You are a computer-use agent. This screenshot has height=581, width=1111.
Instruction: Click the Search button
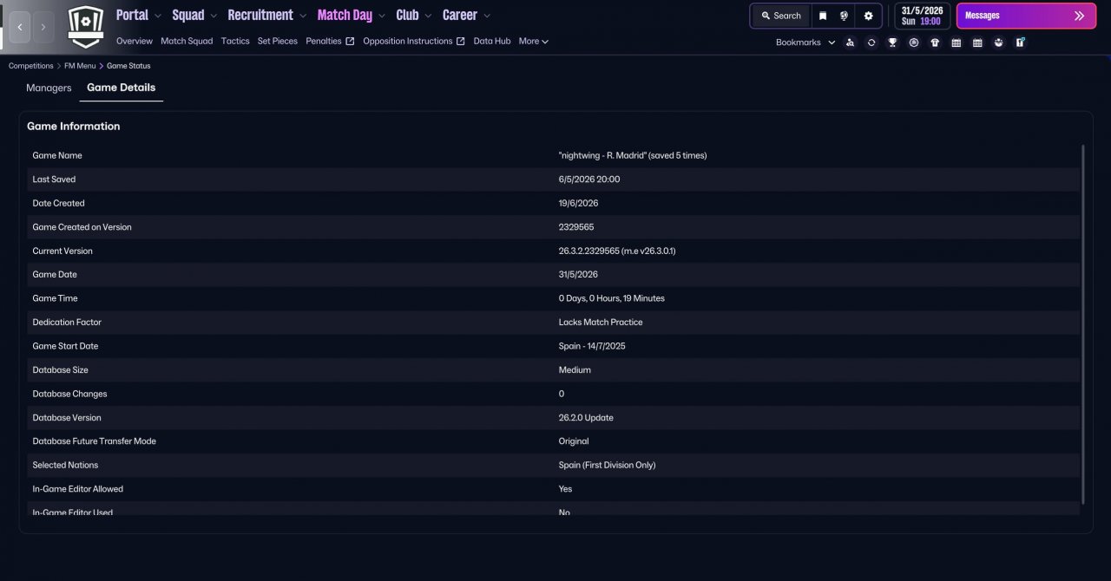click(x=781, y=16)
